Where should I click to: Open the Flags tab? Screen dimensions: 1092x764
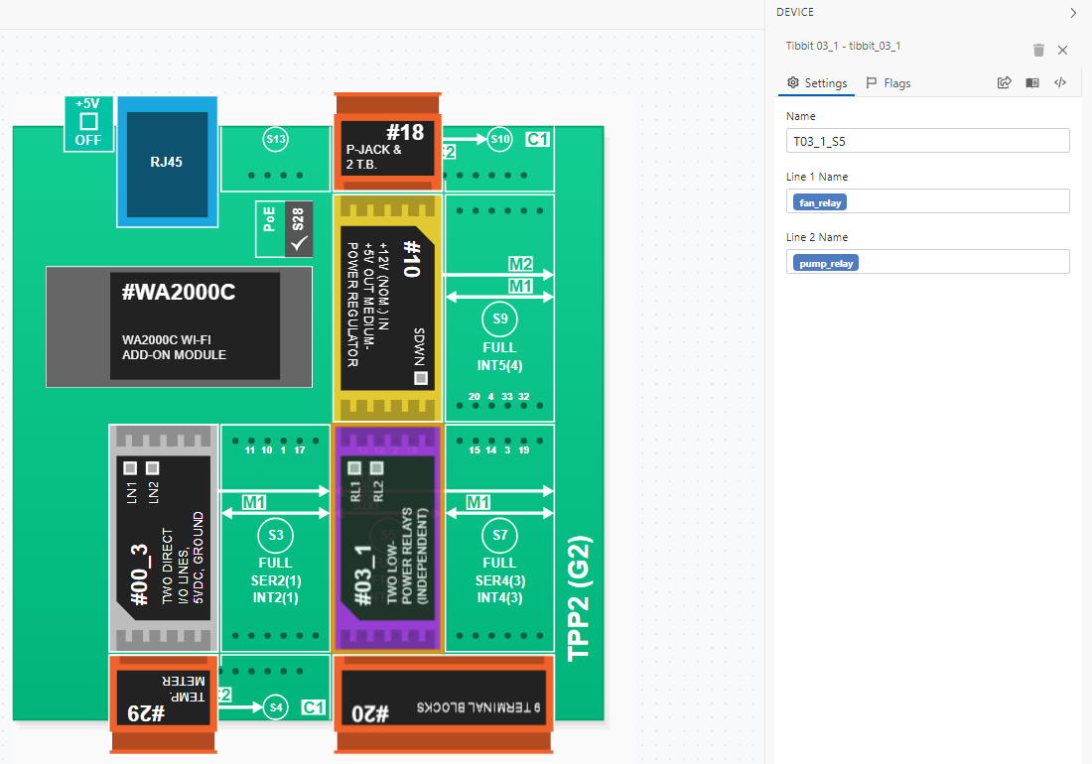pyautogui.click(x=887, y=82)
